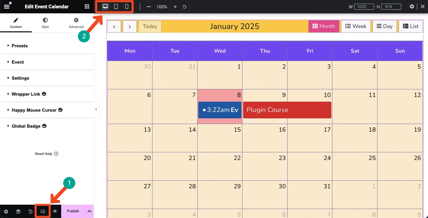Expand the Presets section

(47, 46)
